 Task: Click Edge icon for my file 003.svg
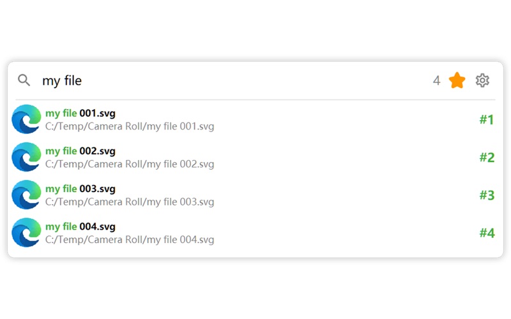click(26, 195)
